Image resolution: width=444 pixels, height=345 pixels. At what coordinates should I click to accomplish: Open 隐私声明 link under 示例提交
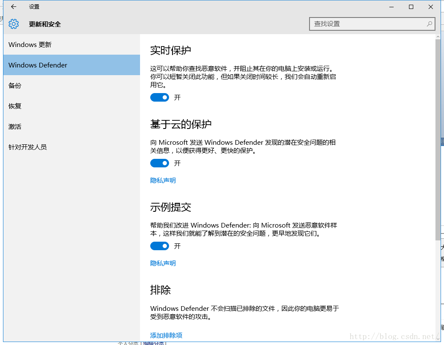pos(163,263)
